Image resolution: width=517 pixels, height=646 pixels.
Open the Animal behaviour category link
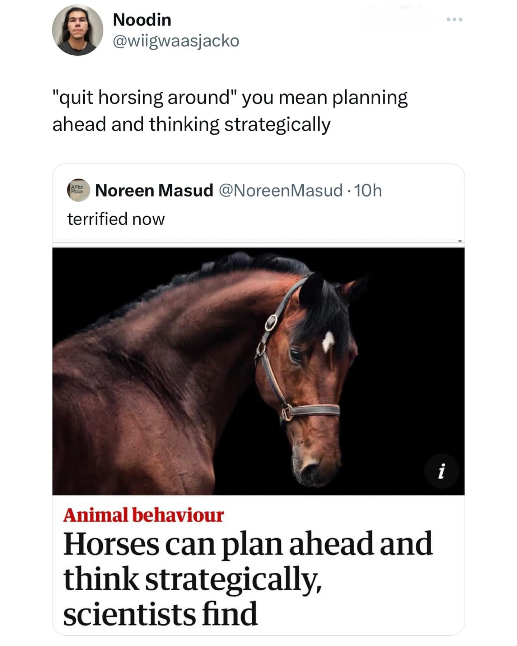pos(143,515)
